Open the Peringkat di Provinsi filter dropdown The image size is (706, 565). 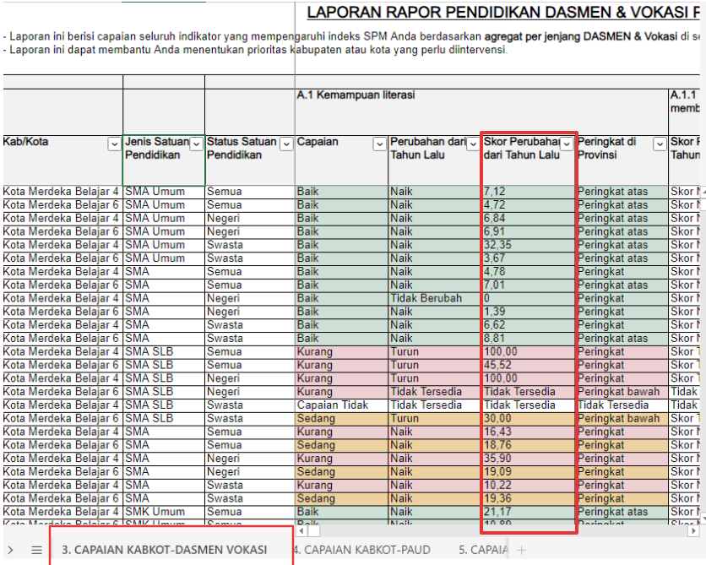coord(660,144)
